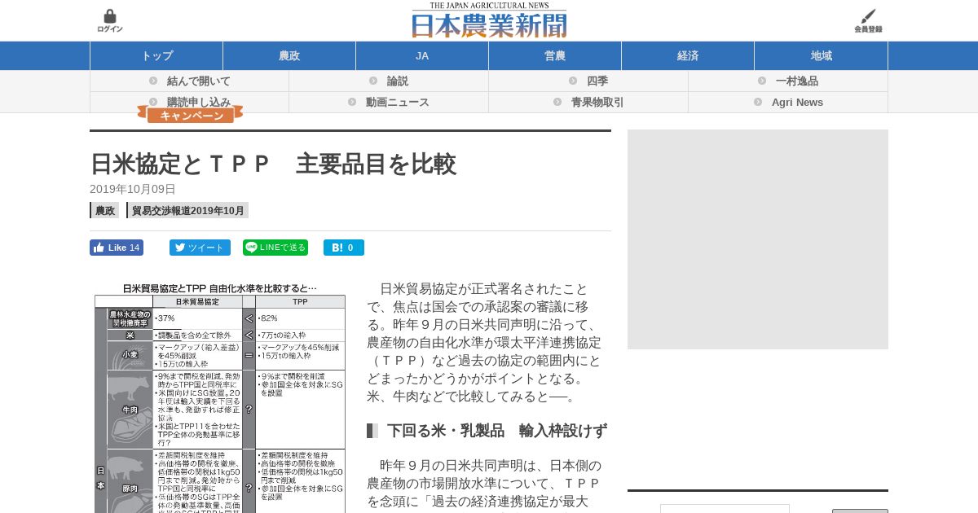Click the grey advertisement box in sidebar

point(758,239)
